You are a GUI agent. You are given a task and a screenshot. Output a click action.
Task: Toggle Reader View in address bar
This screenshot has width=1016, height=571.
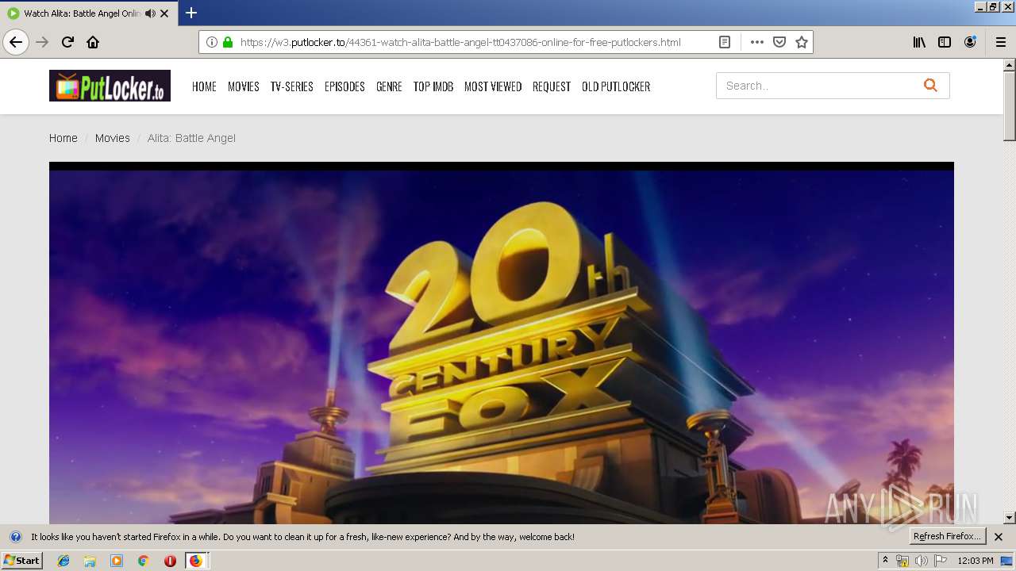tap(725, 42)
